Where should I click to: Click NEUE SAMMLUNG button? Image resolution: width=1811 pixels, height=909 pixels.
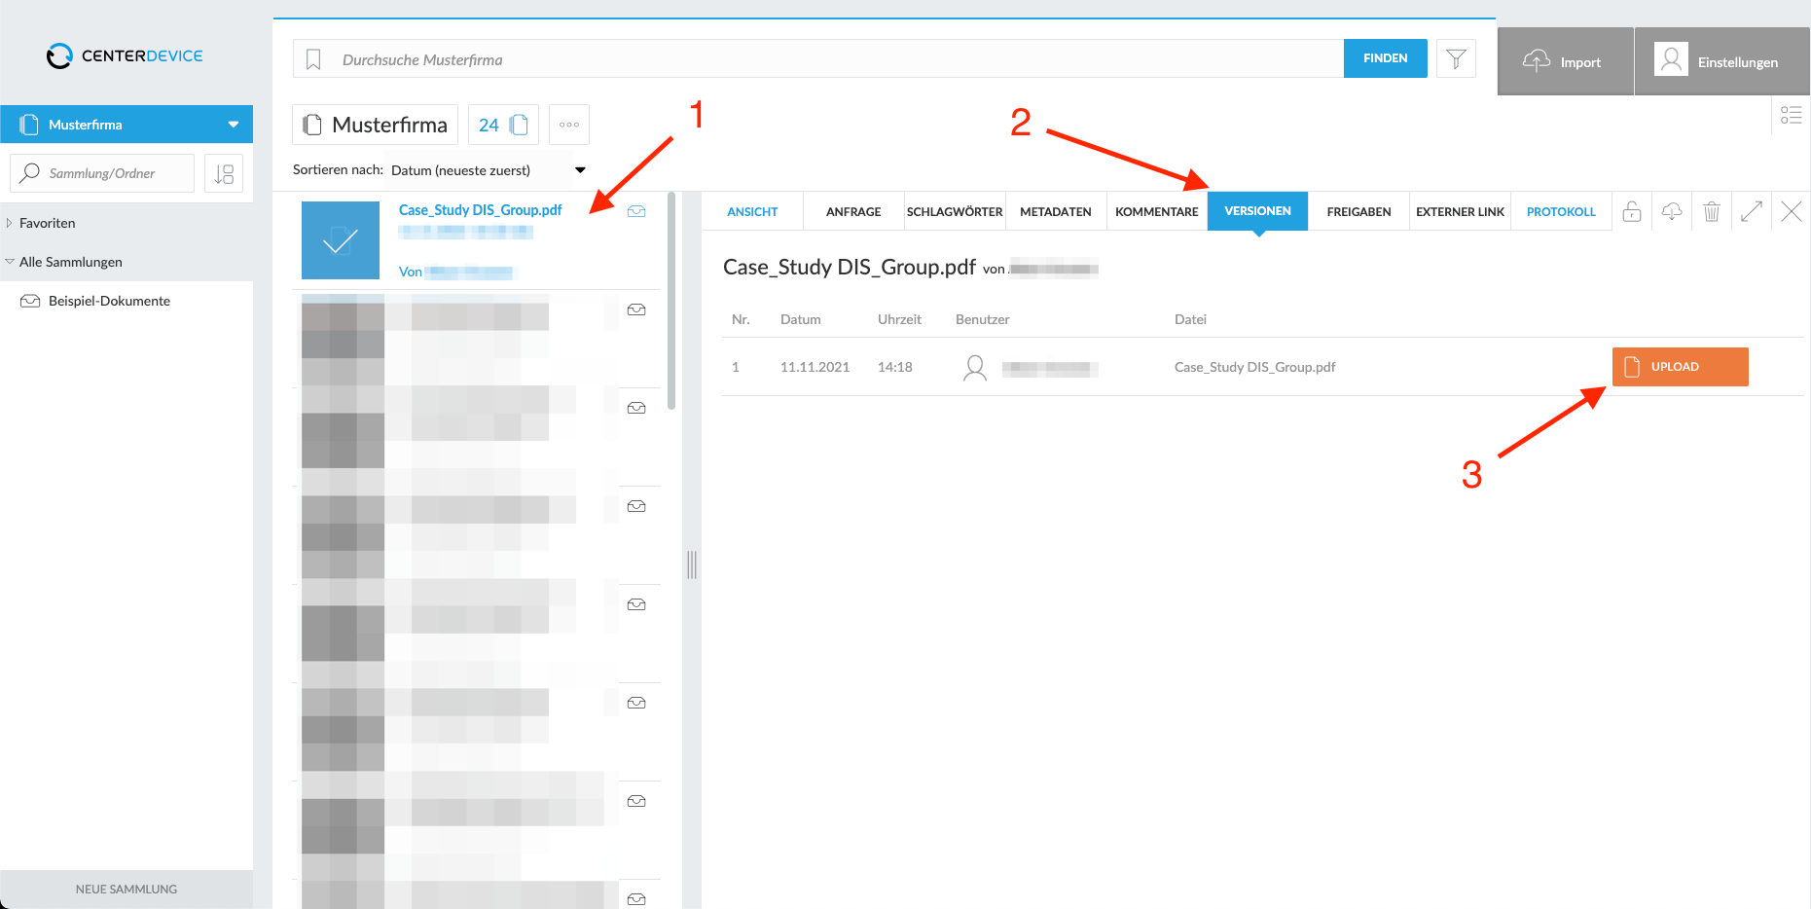click(127, 889)
